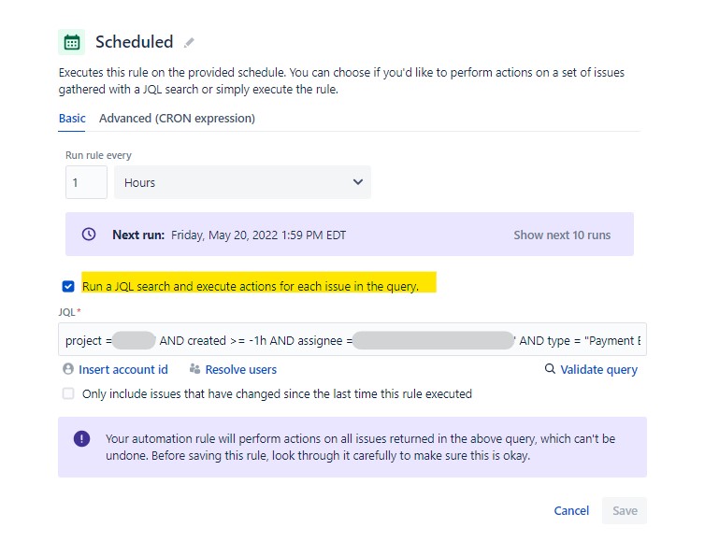Screen dimensions: 719x556
Task: Click the Scheduled title text
Action: (135, 42)
